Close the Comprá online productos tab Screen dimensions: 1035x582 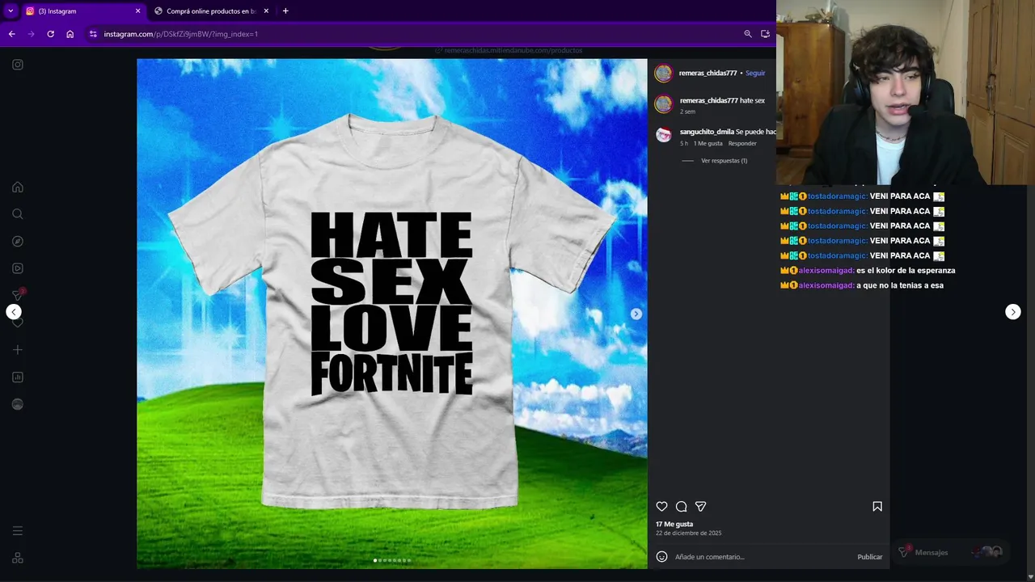(x=266, y=11)
